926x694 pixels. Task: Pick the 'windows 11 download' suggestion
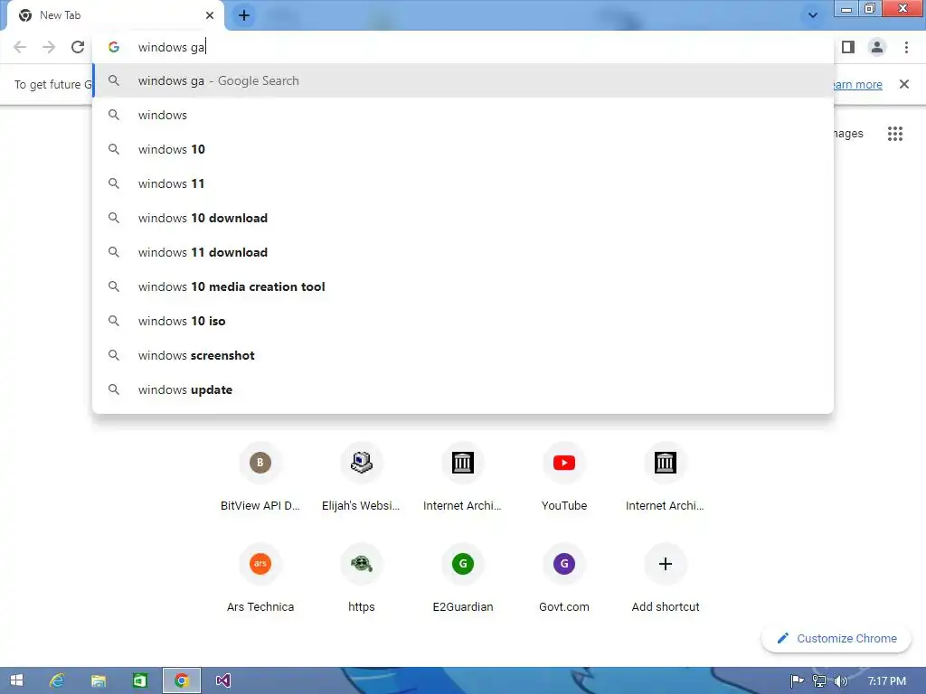(x=463, y=252)
